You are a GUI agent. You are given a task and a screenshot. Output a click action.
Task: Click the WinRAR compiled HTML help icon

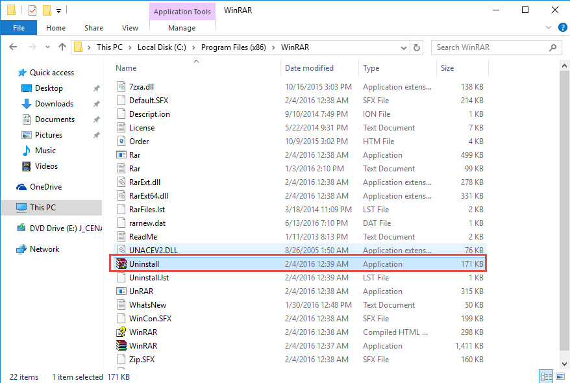pos(121,332)
